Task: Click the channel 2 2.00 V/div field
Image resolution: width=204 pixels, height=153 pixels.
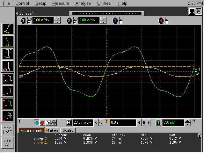Action: pyautogui.click(x=89, y=20)
